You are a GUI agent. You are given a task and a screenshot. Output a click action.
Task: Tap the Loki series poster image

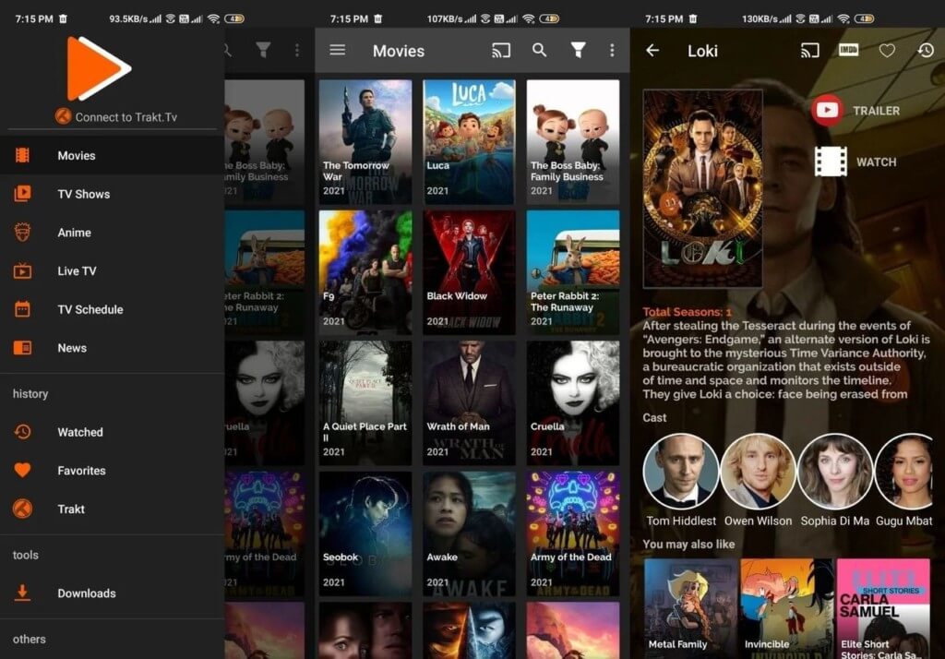[x=702, y=188]
